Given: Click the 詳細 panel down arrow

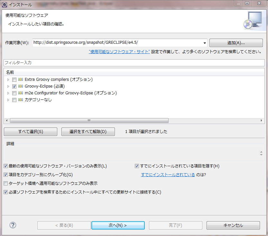Looking at the screenshot, I should pos(261,155).
